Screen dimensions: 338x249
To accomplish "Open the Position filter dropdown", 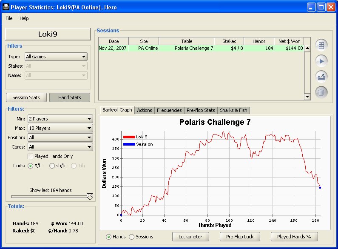I will pos(60,137).
